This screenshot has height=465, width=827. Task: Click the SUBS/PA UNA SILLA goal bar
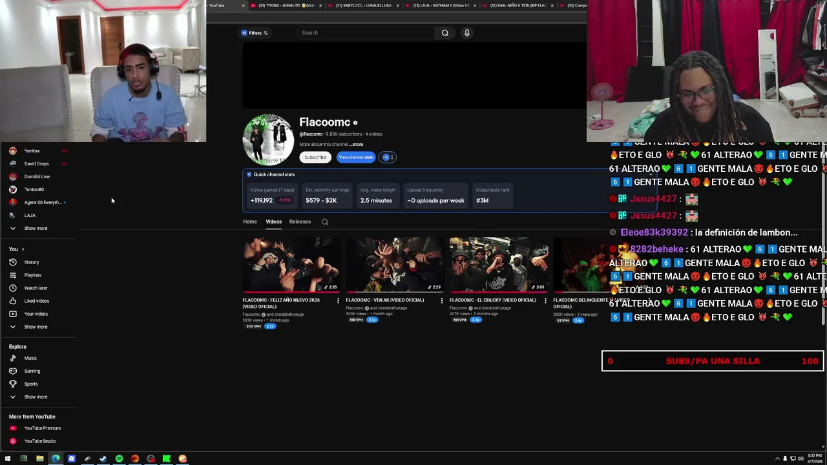click(713, 361)
